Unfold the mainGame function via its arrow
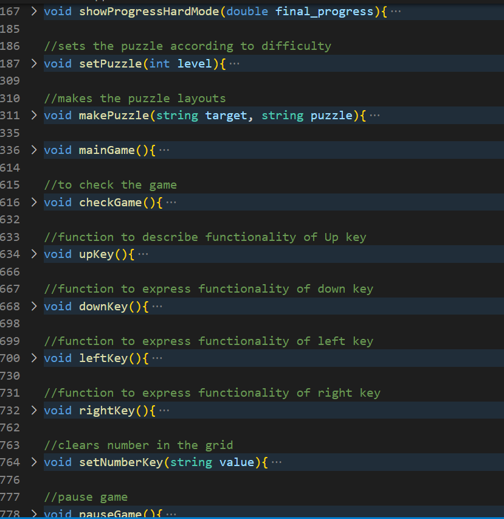The width and height of the screenshot is (504, 519). pos(33,150)
